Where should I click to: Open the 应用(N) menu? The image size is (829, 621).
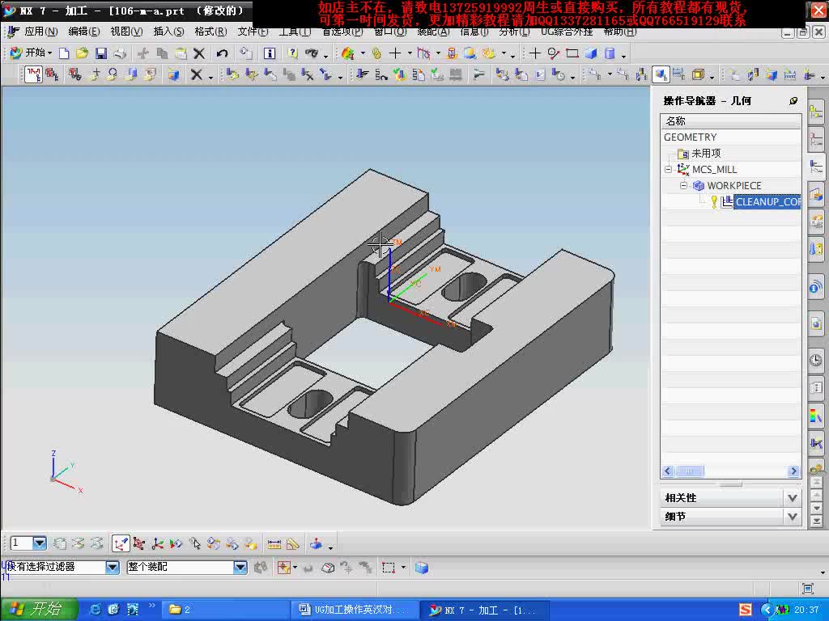click(x=41, y=32)
